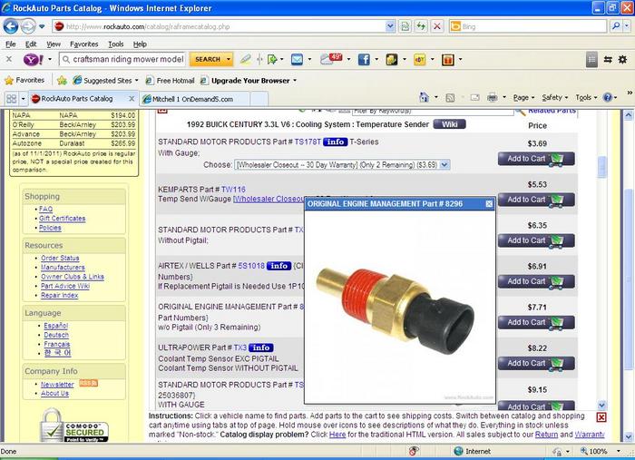Screen dimensions: 635x460
Task: Click the Yahoo toolbar mail envelope icon
Action: 297,60
